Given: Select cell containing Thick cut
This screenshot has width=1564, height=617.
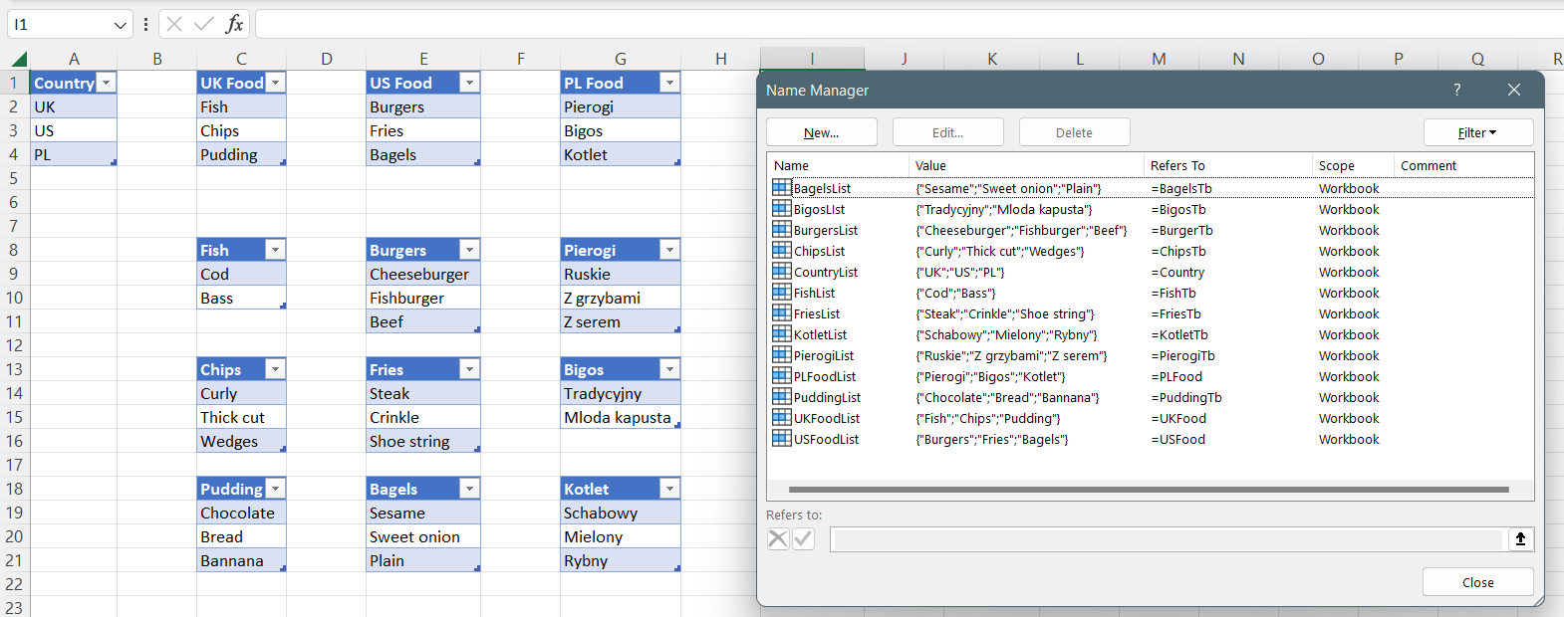Looking at the screenshot, I should pos(241,417).
